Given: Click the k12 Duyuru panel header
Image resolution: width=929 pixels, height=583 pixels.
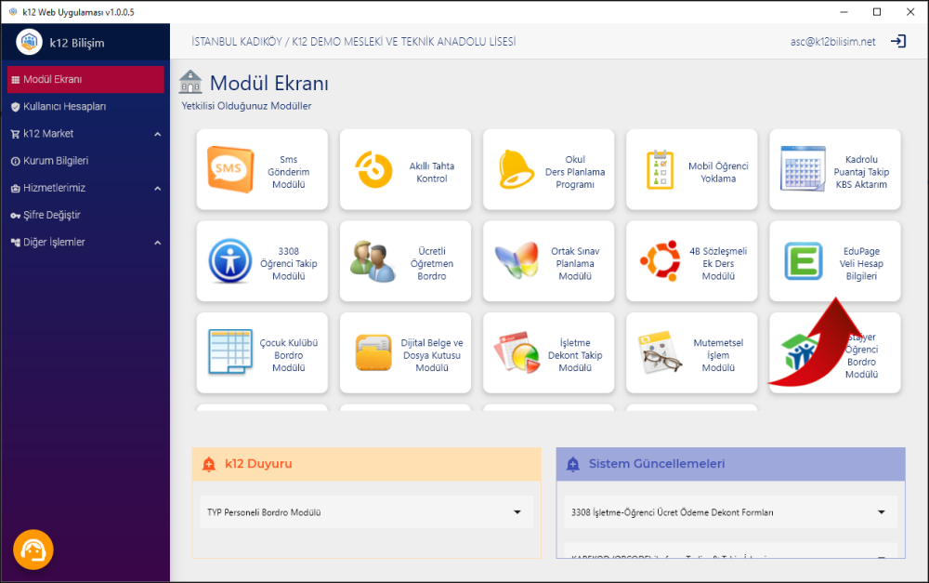Looking at the screenshot, I should pos(366,464).
